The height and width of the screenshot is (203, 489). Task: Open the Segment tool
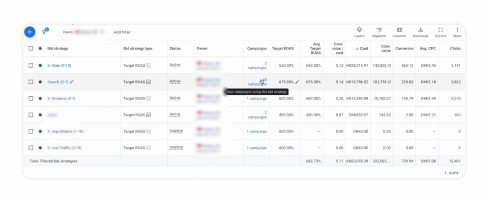click(379, 31)
